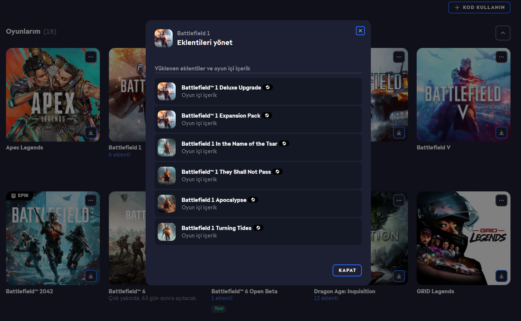Click download icon on Battlefield 2042 card
The image size is (521, 321).
(91, 276)
